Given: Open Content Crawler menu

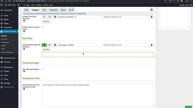Looking at the screenshot, I should click(9, 31).
